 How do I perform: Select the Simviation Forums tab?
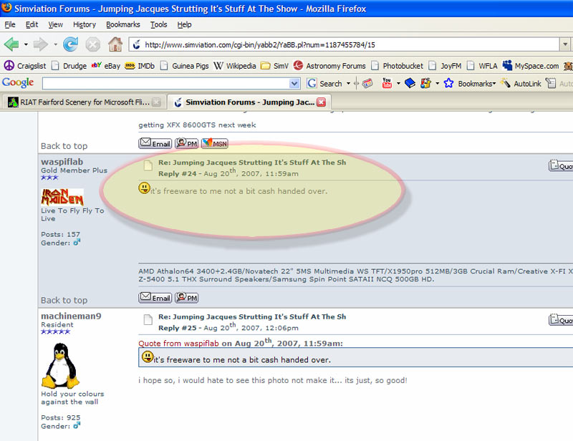click(x=249, y=102)
